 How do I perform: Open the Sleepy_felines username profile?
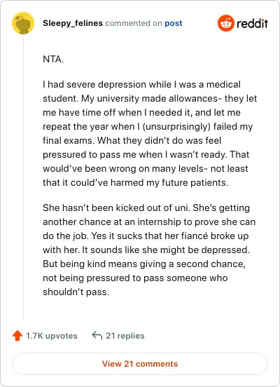73,23
